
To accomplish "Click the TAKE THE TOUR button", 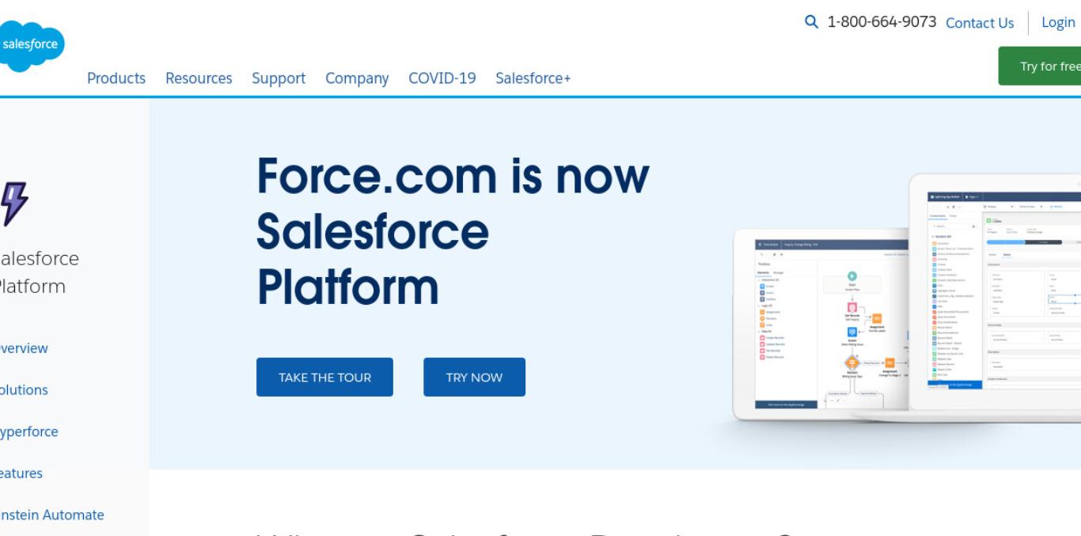I will click(324, 377).
